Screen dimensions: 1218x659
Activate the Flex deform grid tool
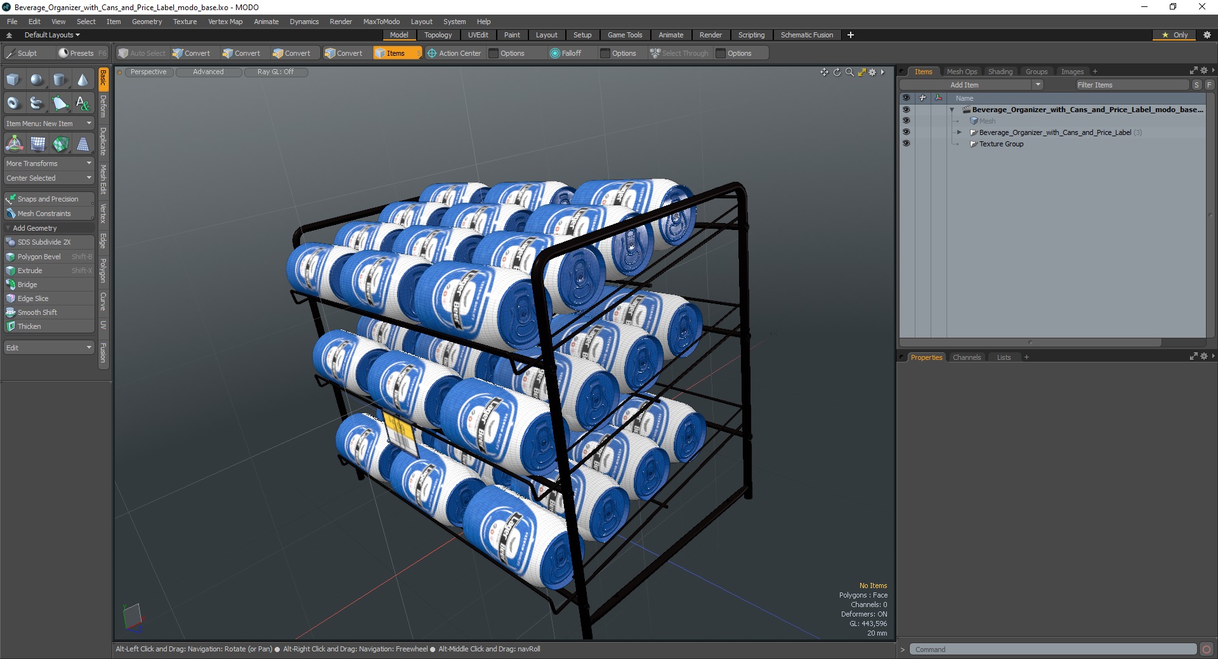37,144
